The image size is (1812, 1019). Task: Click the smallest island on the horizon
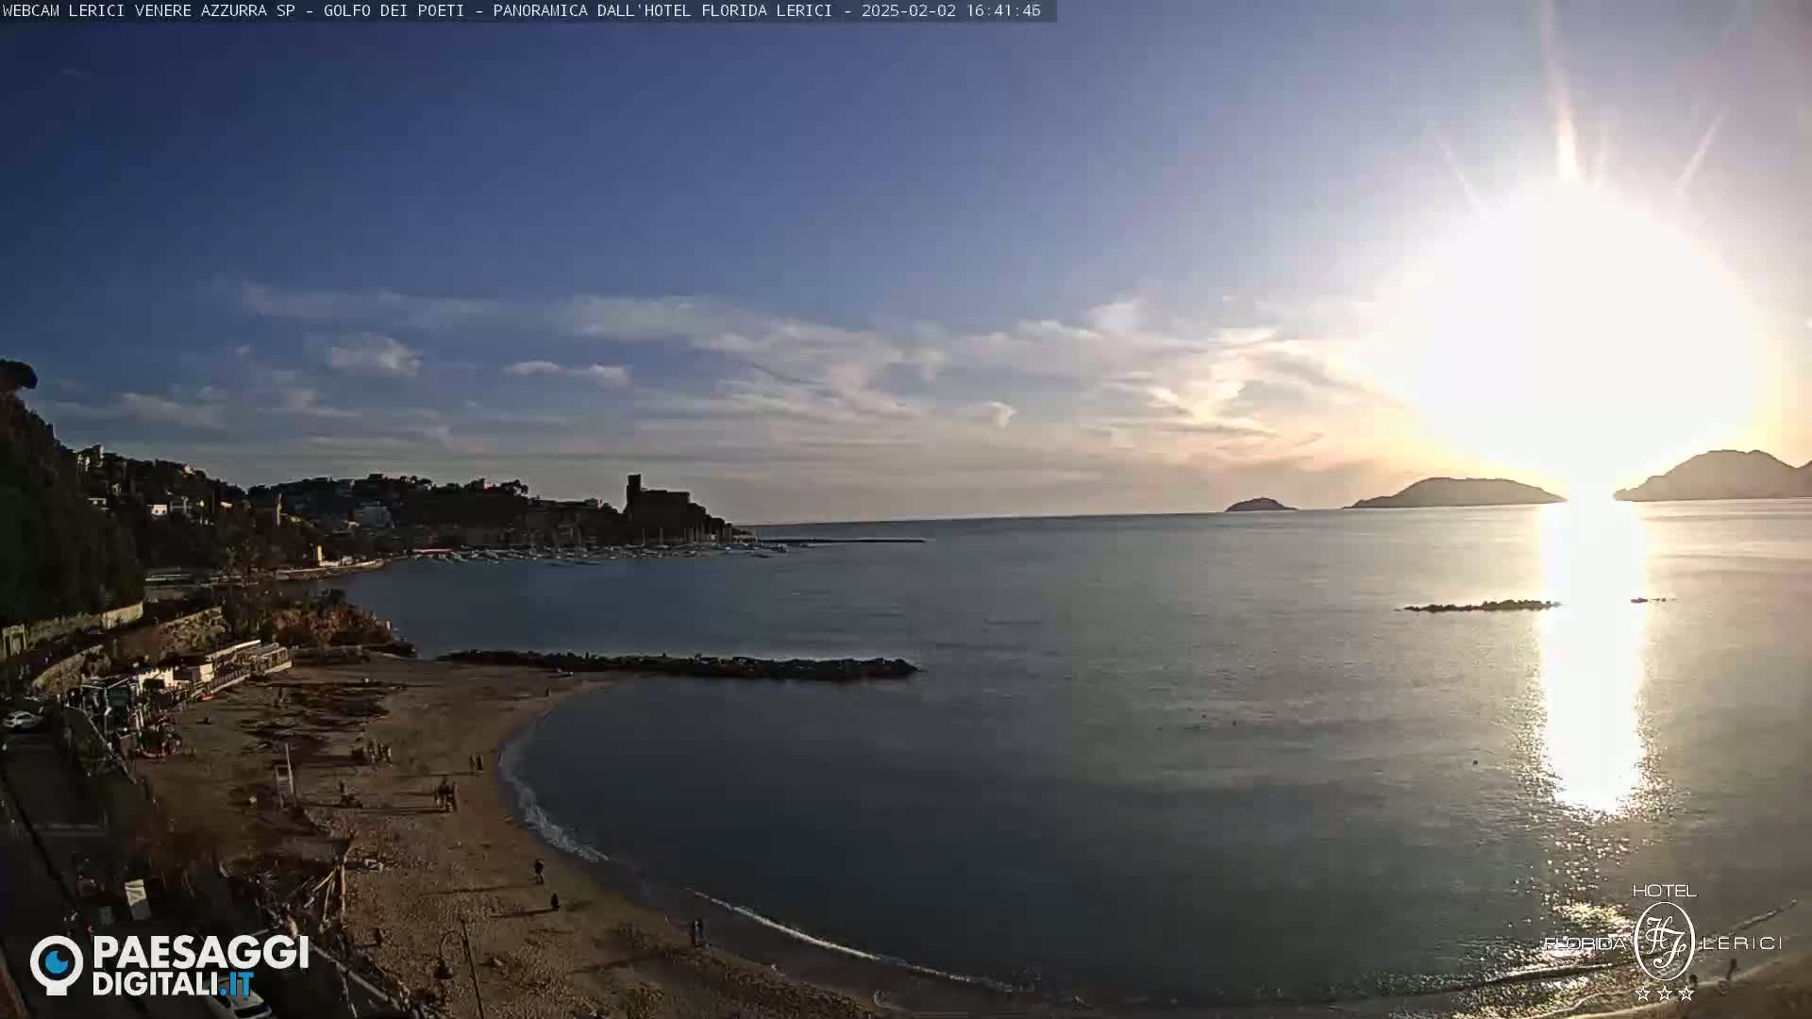point(1260,505)
